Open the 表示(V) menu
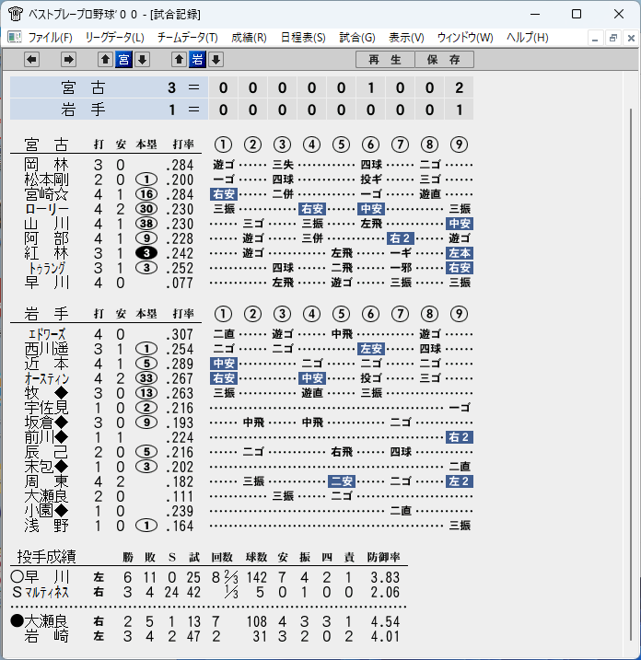The height and width of the screenshot is (660, 641). coord(406,38)
